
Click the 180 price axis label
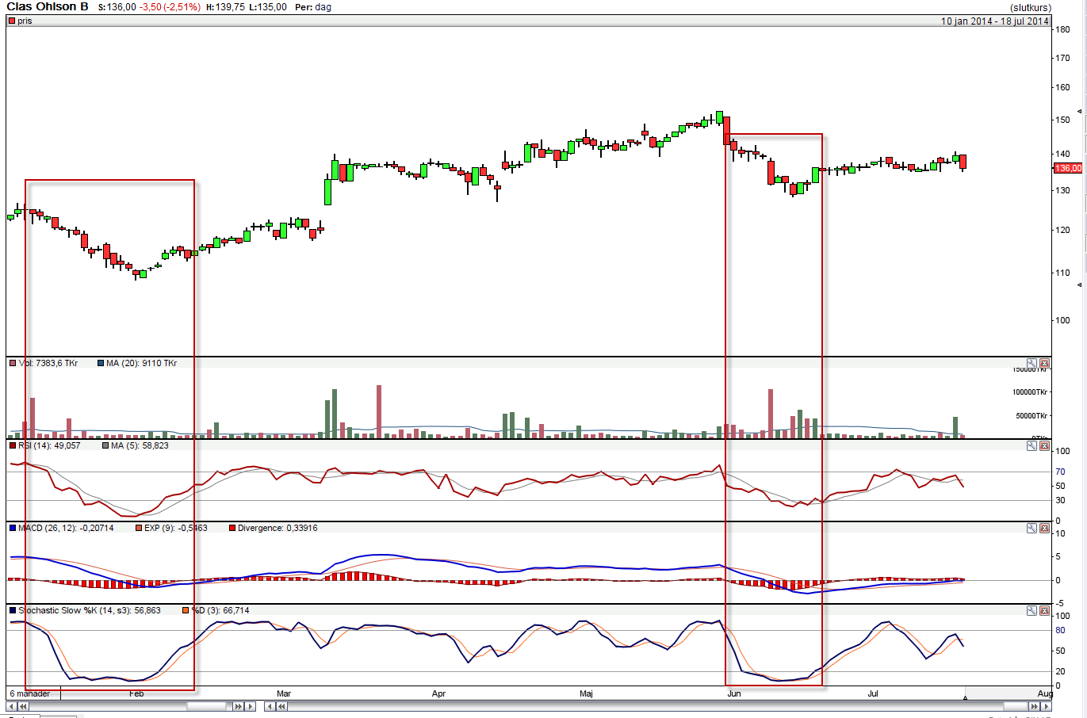[1062, 29]
